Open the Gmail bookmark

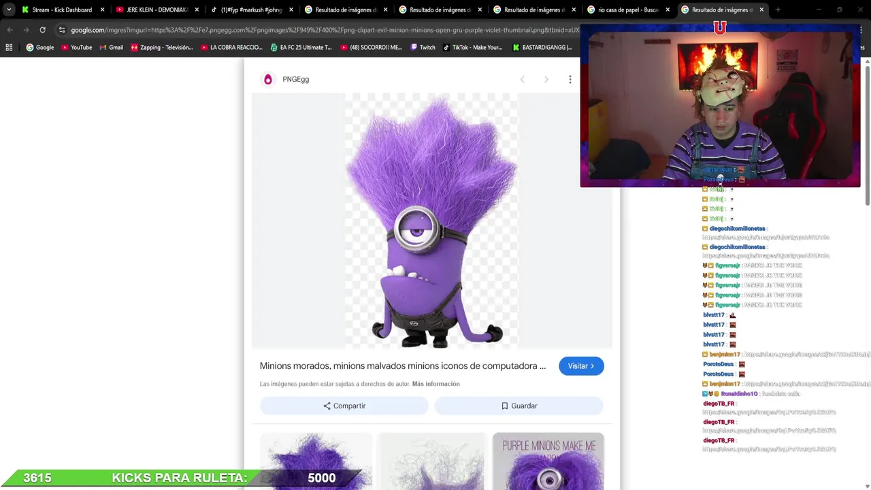(x=111, y=47)
